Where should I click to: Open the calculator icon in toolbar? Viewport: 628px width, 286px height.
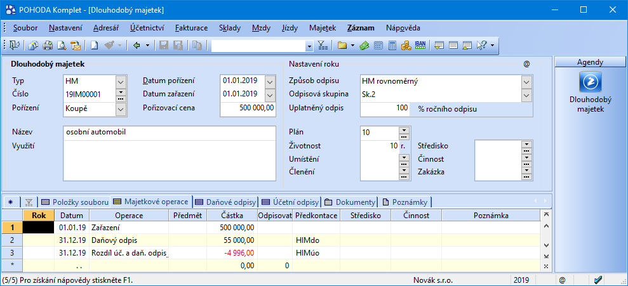point(392,46)
